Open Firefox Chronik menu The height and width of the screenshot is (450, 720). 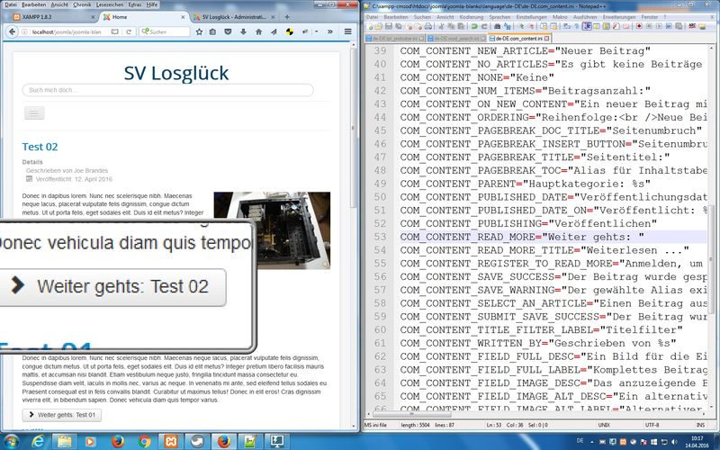tap(82, 4)
